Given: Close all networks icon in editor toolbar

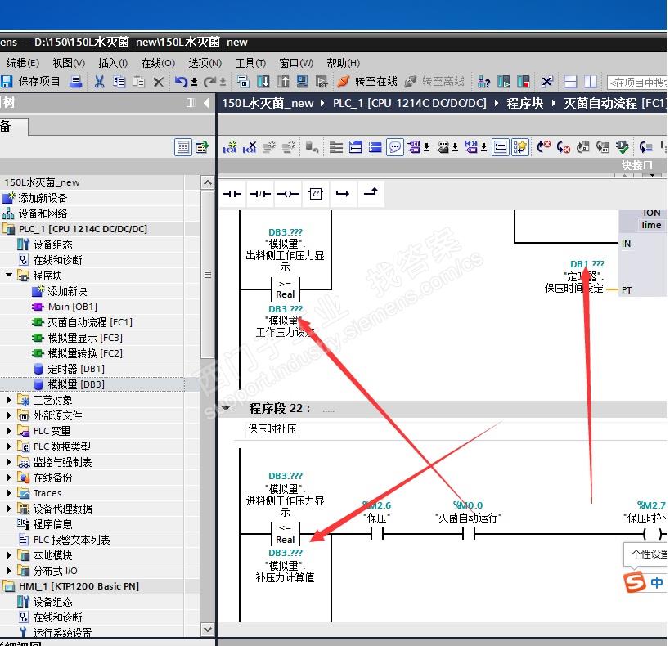Looking at the screenshot, I should (375, 147).
